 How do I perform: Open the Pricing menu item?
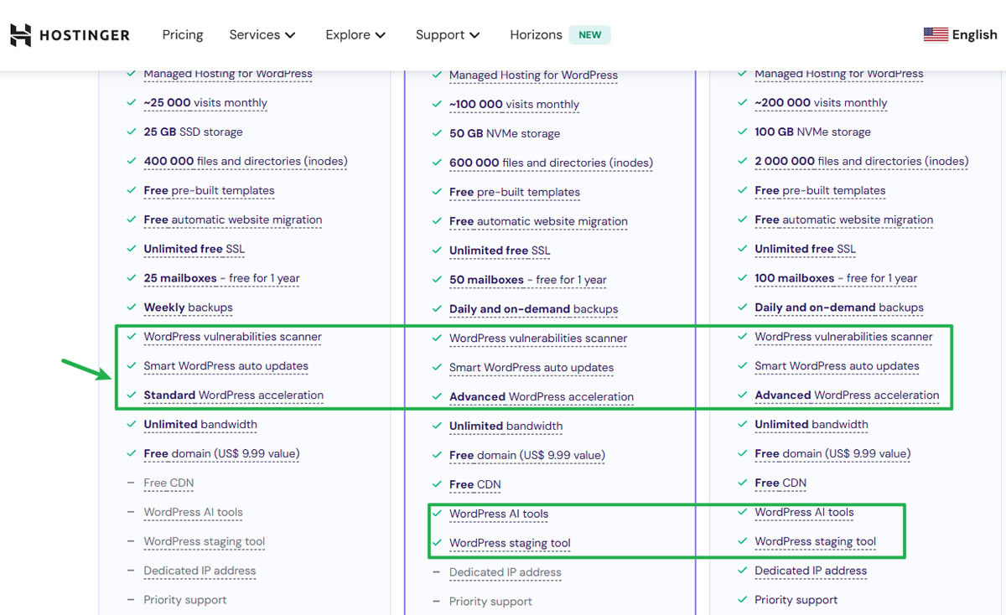click(x=183, y=34)
